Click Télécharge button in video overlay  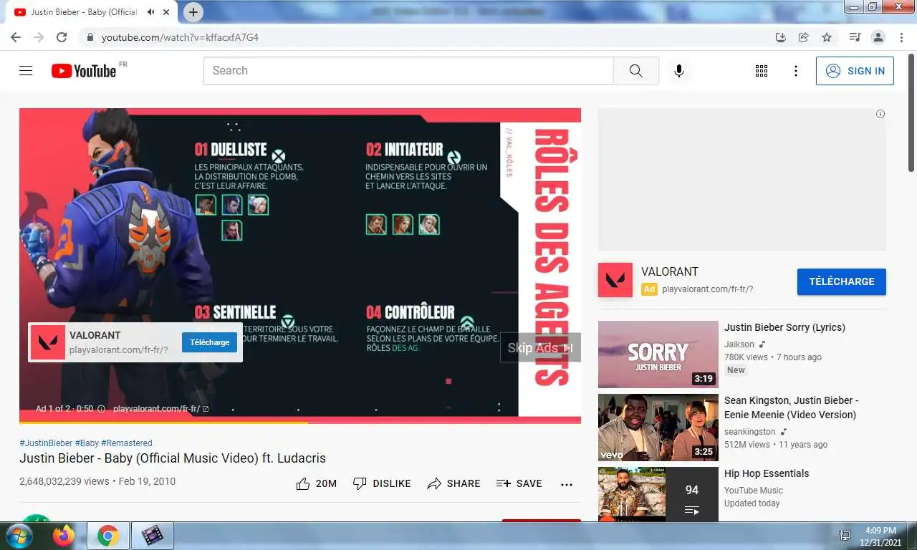[209, 342]
